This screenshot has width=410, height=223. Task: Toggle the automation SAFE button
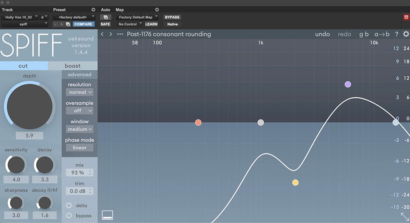[105, 24]
